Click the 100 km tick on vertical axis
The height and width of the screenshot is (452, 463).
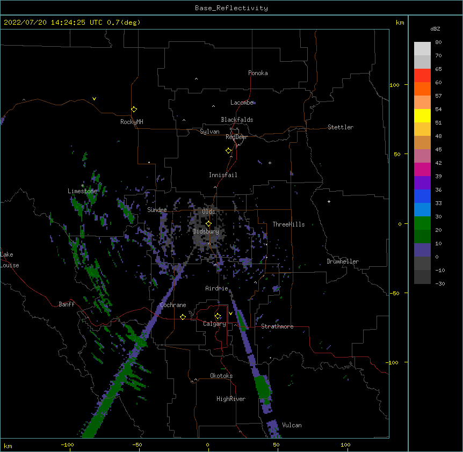point(394,85)
